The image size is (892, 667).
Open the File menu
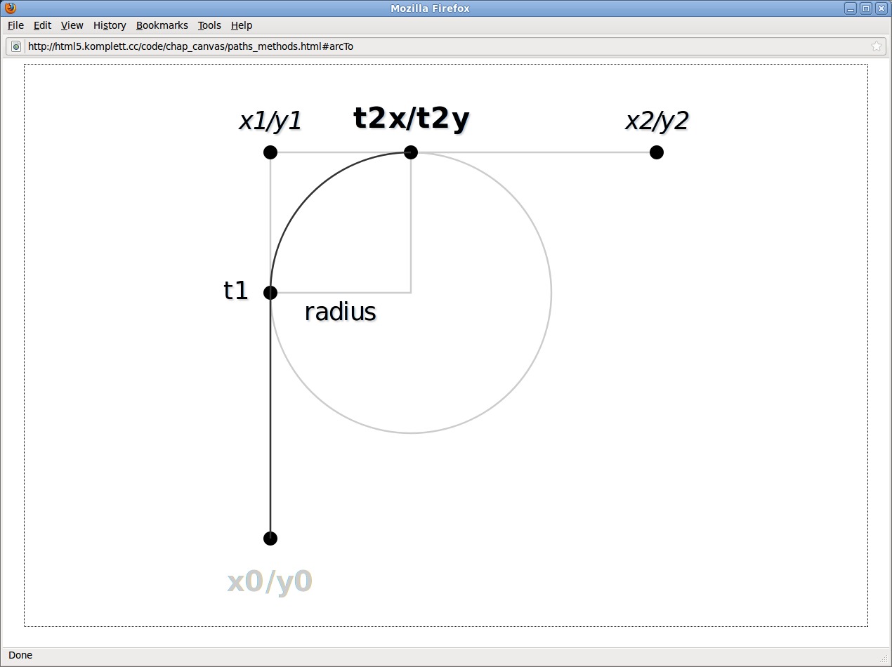(x=15, y=25)
